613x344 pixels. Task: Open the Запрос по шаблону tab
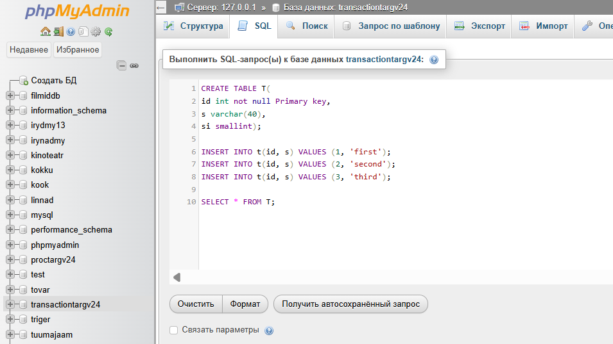(x=390, y=26)
